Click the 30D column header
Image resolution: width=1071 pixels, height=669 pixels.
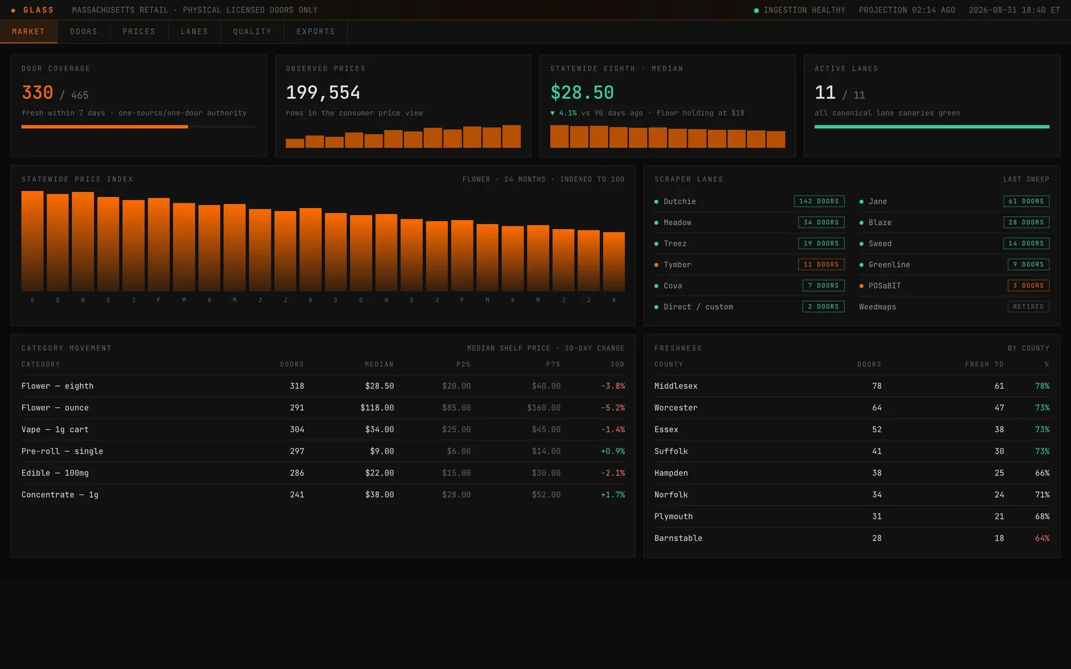tap(617, 365)
